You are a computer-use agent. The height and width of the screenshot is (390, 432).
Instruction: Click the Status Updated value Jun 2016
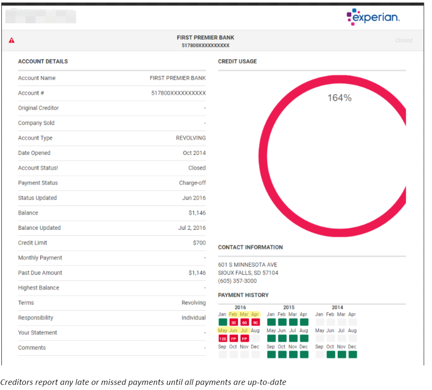(194, 198)
